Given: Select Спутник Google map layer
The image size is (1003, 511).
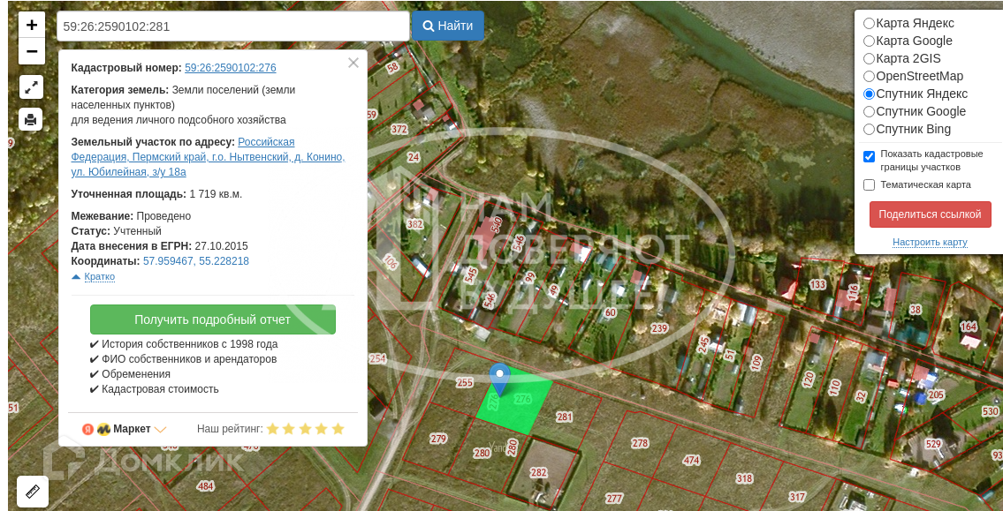Looking at the screenshot, I should click(x=869, y=112).
